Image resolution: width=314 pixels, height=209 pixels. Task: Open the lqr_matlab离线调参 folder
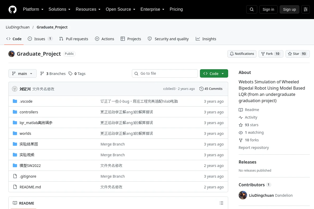click(36, 123)
